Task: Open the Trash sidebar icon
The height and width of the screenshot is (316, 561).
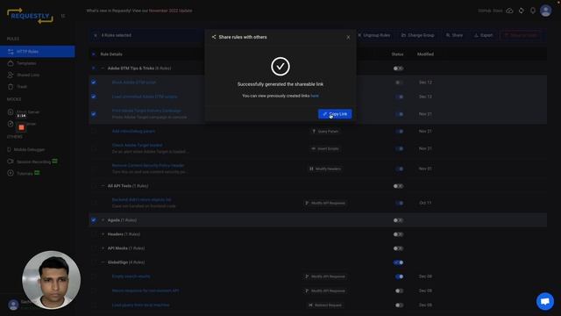Action: (x=11, y=87)
